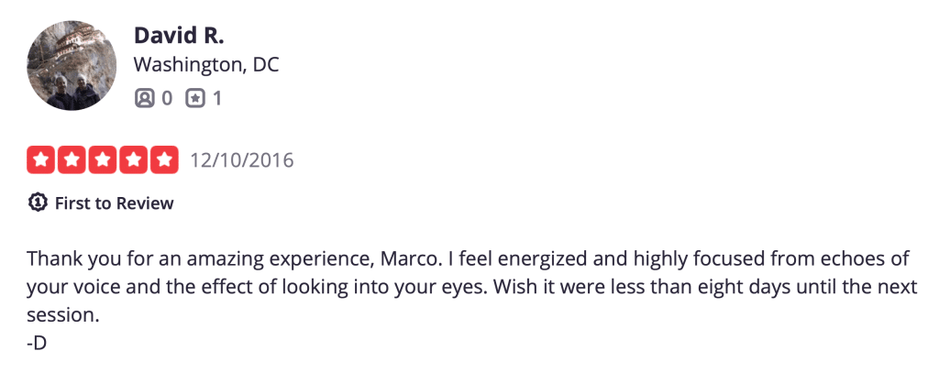Click the review count number 1
Screen dimensions: 939x373
pos(216,98)
